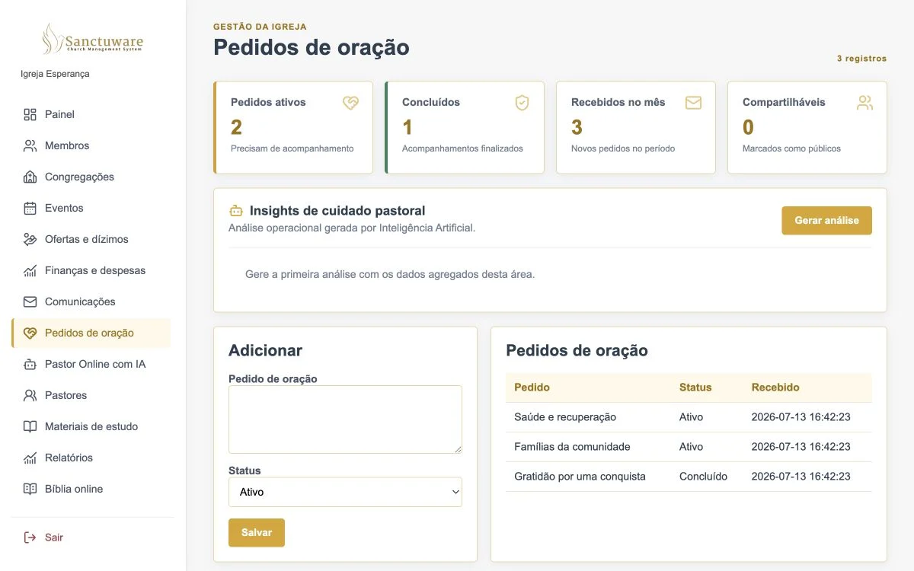The width and height of the screenshot is (914, 571).
Task: Navigate to Relatórios
Action: tap(91, 458)
